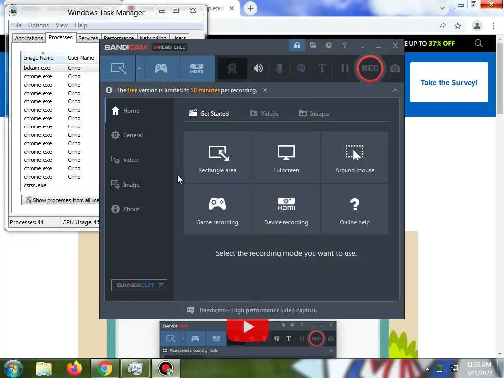Toggle mouse click effect icon

point(301,68)
